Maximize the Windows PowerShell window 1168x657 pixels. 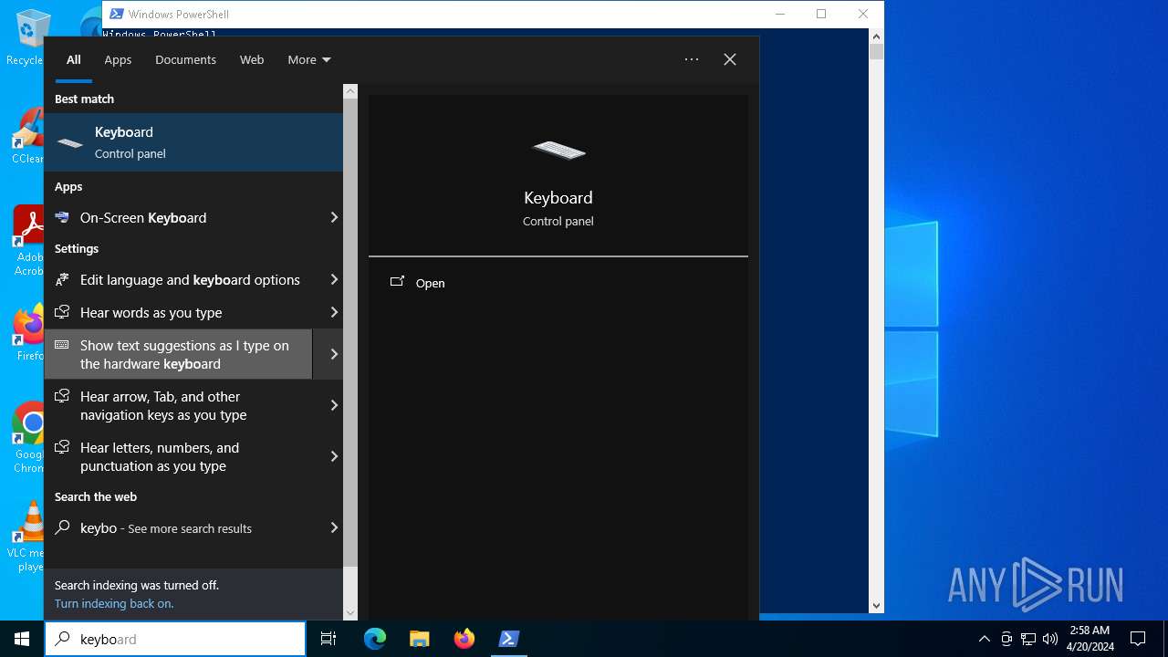click(x=821, y=14)
